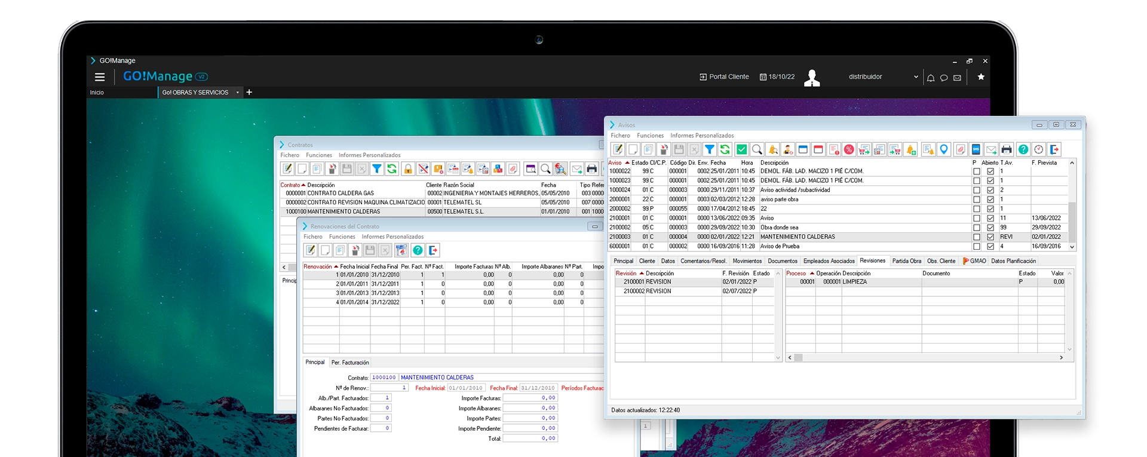Screen dimensions: 1147x457
Task: Click red percent icon in Avisos toolbar
Action: pos(849,149)
